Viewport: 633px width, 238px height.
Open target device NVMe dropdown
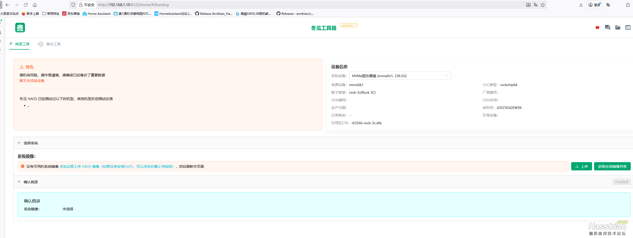tap(400, 76)
